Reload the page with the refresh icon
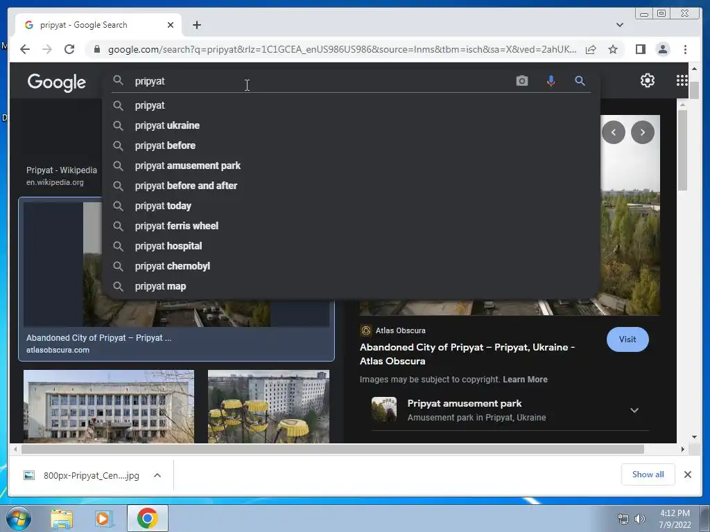The height and width of the screenshot is (532, 710). 69,49
